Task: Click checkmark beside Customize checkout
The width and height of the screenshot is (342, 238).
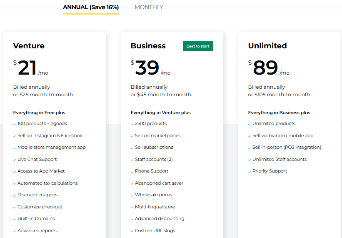Action: 15,208
